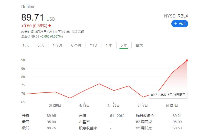Viewport: 209px width, 136px height.
Task: Click the 52 周高点 label
Action: click(144, 122)
